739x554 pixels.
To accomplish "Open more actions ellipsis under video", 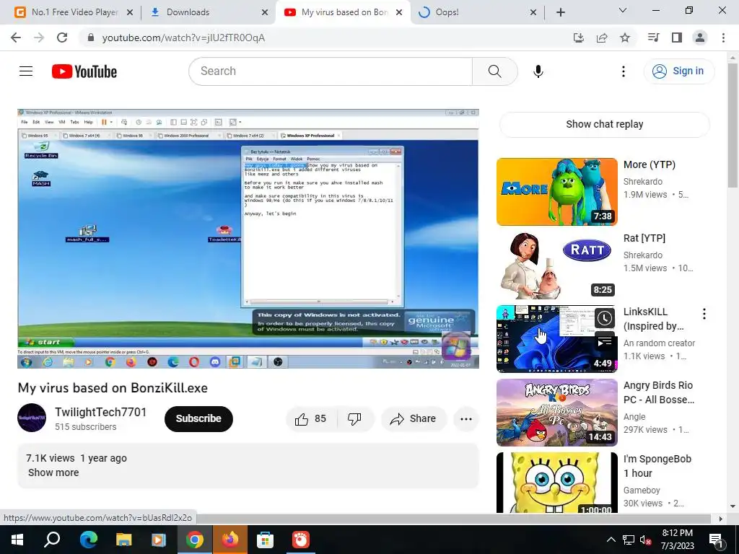I will (x=465, y=418).
